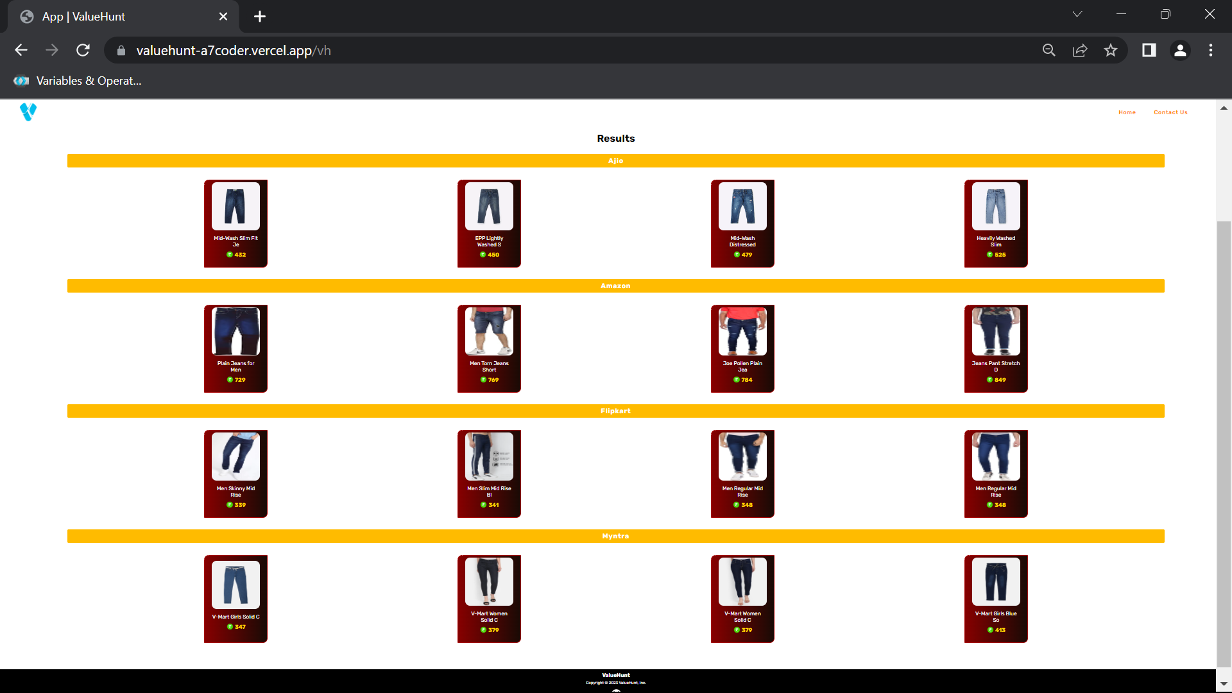Click the page scrollbar down arrow

[1224, 685]
